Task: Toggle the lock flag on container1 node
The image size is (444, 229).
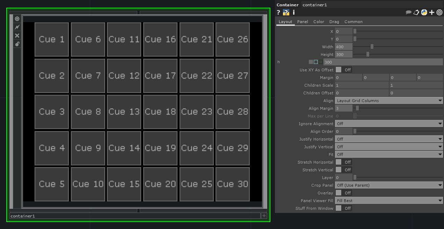Action: point(17,44)
